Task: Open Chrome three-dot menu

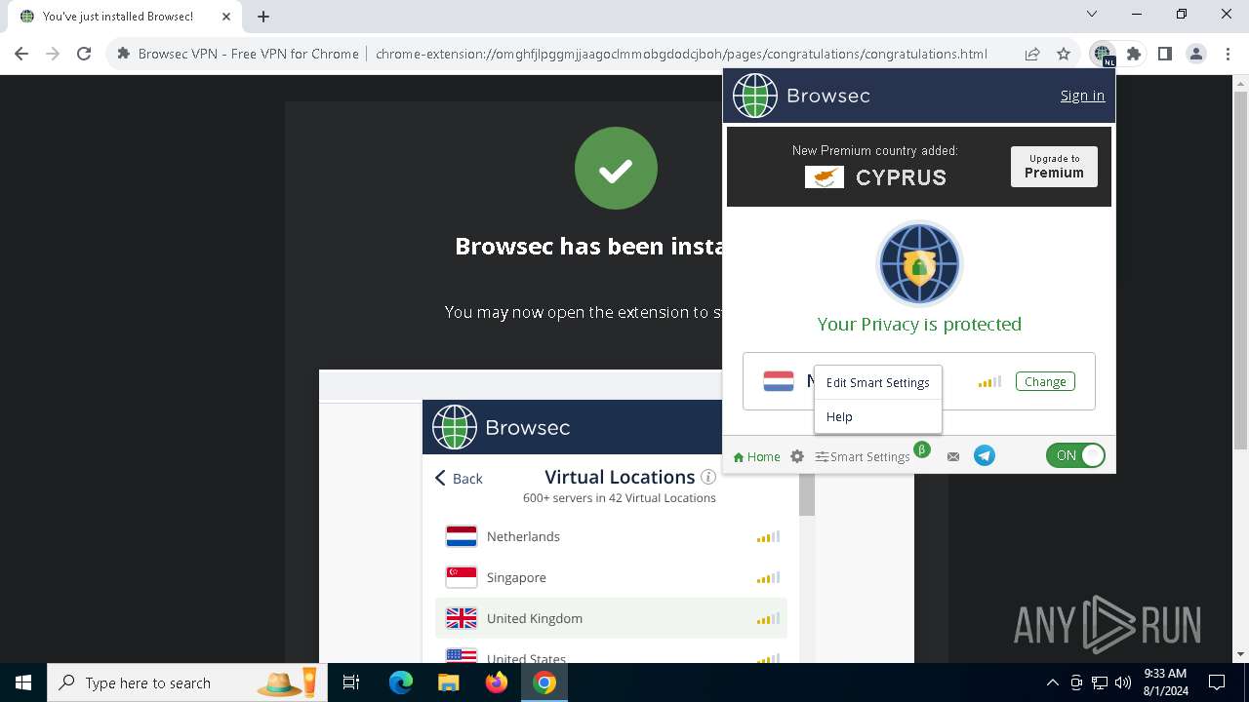Action: click(1228, 55)
